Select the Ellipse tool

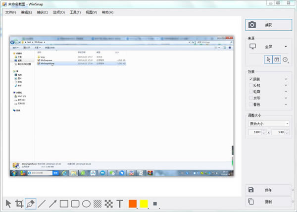(86, 204)
